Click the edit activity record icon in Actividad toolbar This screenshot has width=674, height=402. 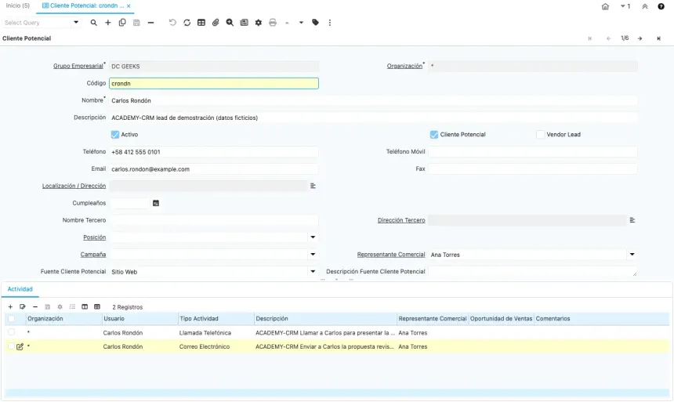point(23,306)
